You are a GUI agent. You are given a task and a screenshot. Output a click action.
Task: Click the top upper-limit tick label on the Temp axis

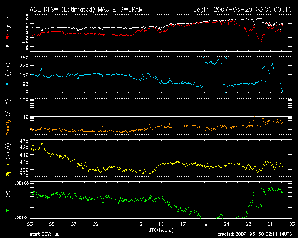click(x=21, y=183)
